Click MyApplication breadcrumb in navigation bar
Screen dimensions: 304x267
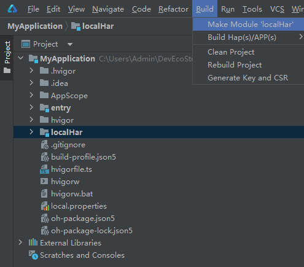pos(35,26)
